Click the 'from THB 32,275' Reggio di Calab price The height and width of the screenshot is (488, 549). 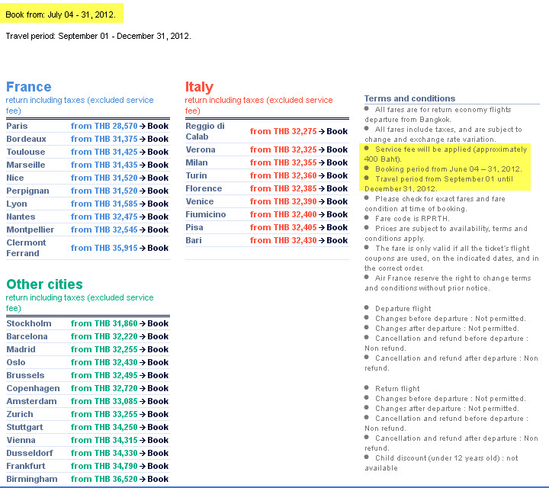(x=283, y=131)
